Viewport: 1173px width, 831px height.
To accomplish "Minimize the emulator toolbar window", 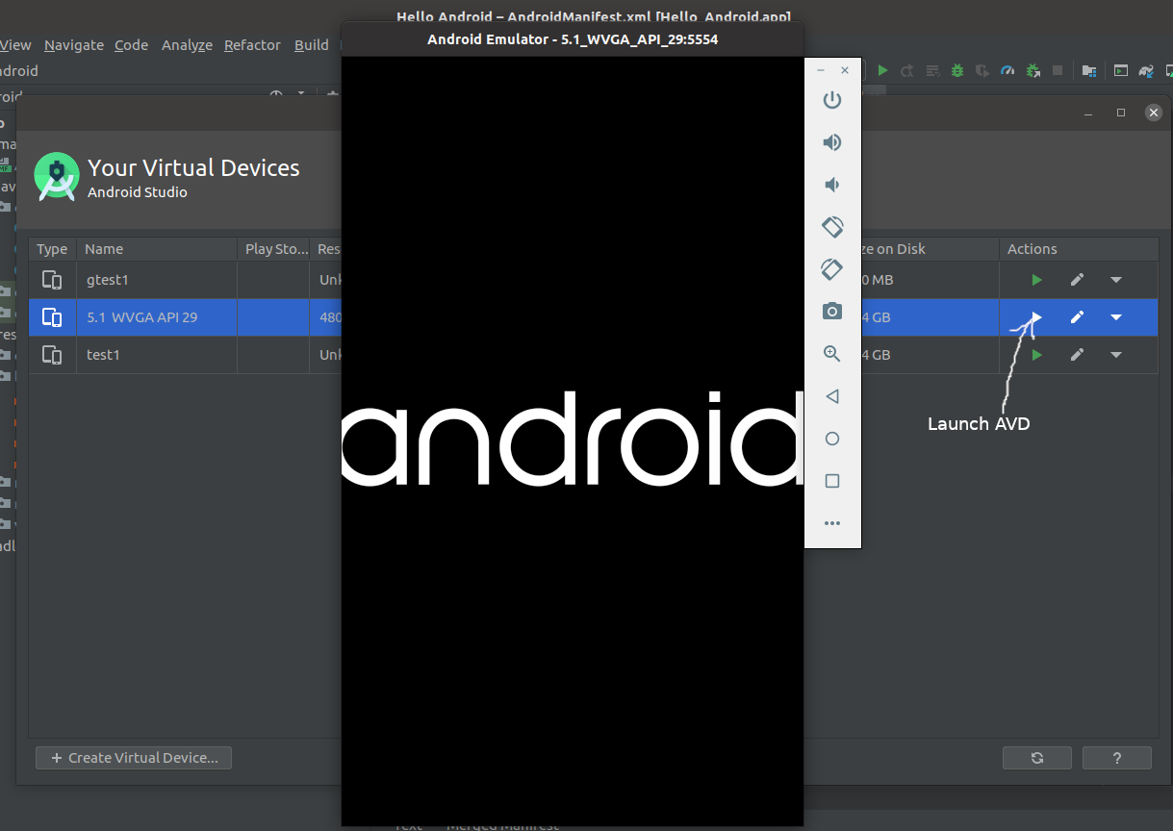I will click(x=821, y=70).
